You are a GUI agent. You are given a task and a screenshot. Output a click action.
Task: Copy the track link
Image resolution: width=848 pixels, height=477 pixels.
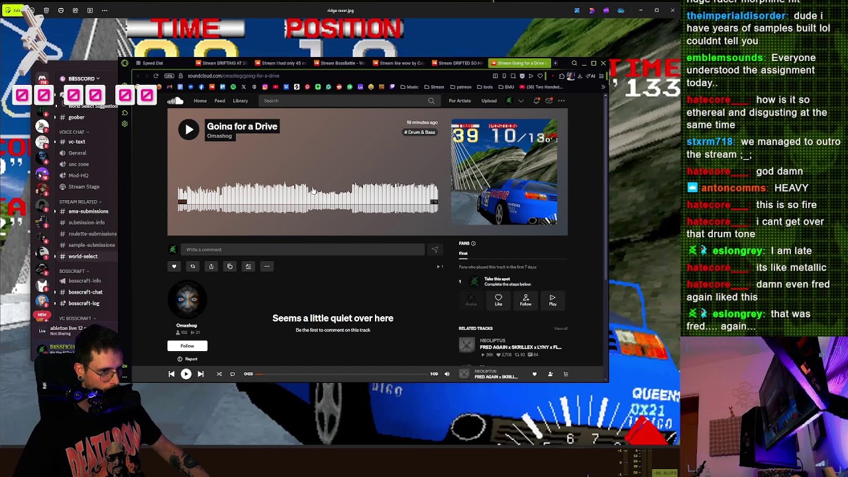click(230, 266)
